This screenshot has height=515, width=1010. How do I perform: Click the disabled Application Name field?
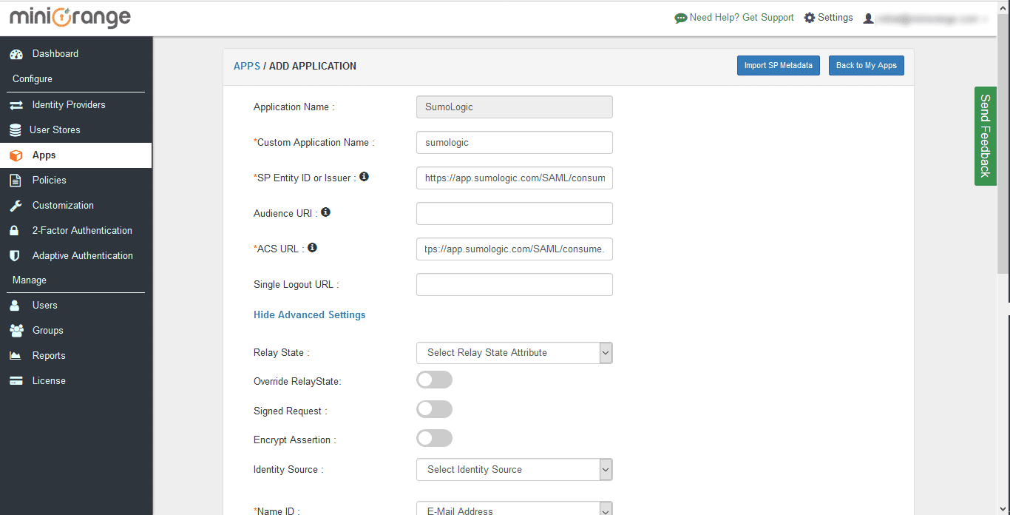[x=515, y=107]
